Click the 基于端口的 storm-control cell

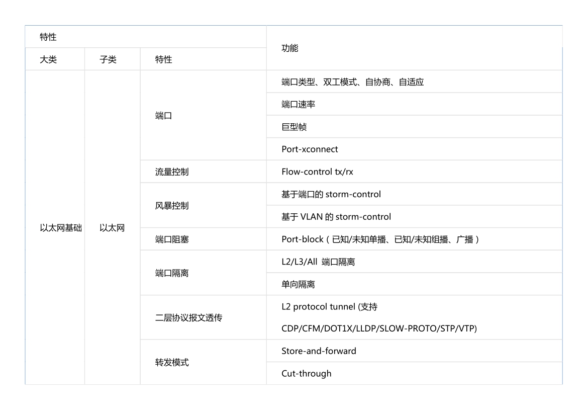[x=415, y=194]
